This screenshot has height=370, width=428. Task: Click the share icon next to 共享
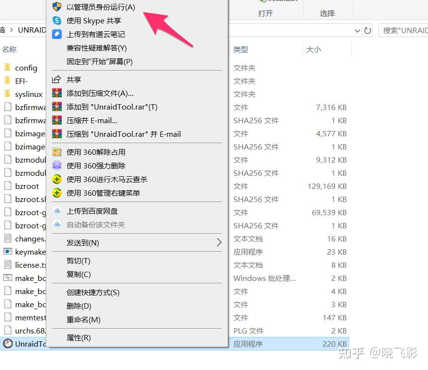tap(56, 79)
